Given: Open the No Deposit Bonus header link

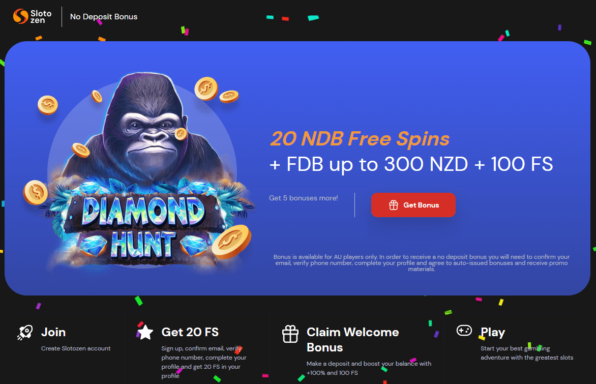Looking at the screenshot, I should click(x=104, y=17).
